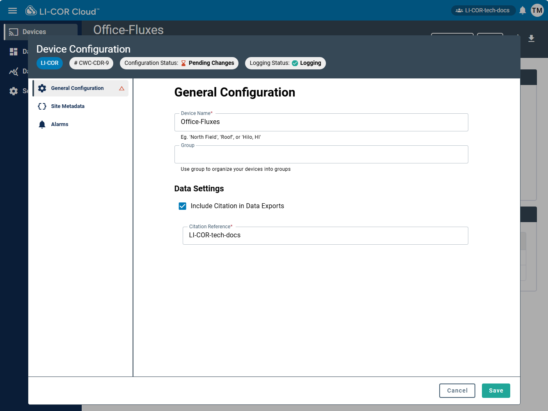Click the settings gear icon in the left navigation
The width and height of the screenshot is (548, 411).
(14, 91)
